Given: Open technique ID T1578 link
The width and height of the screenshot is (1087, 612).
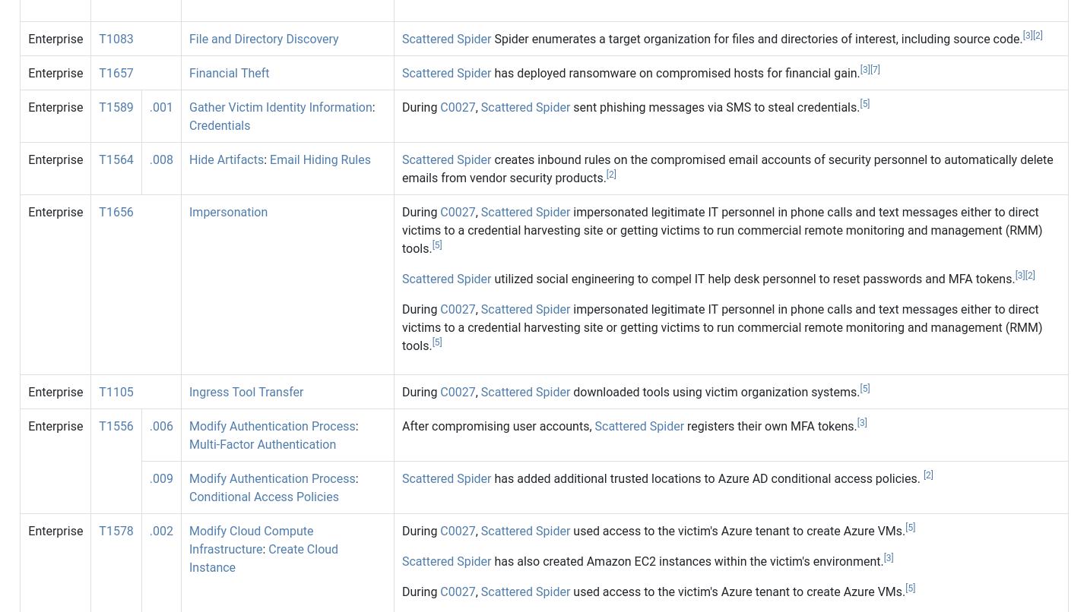Looking at the screenshot, I should 116,531.
